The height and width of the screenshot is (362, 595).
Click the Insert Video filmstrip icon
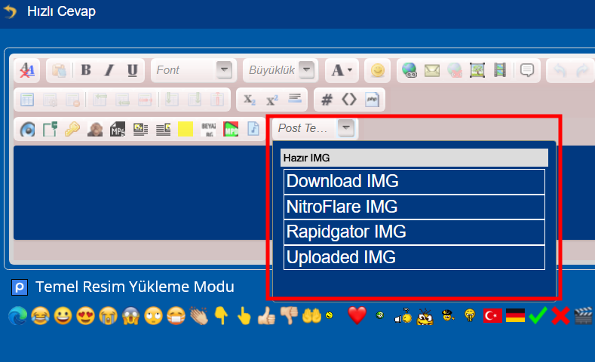pos(500,70)
